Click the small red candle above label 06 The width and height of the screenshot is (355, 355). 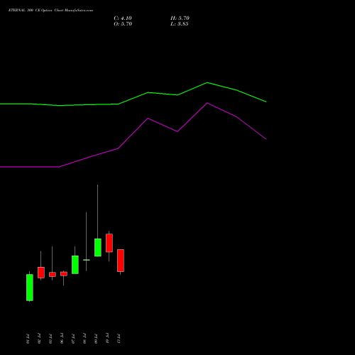pyautogui.click(x=64, y=274)
